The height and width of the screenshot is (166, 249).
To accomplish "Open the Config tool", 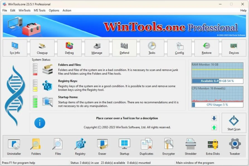I will [x=179, y=48].
